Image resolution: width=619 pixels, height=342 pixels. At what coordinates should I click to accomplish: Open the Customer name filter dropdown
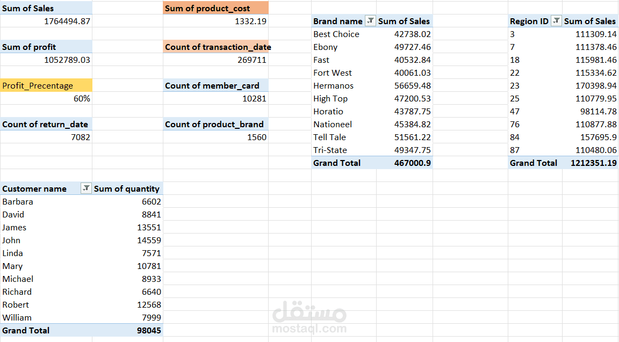click(85, 188)
